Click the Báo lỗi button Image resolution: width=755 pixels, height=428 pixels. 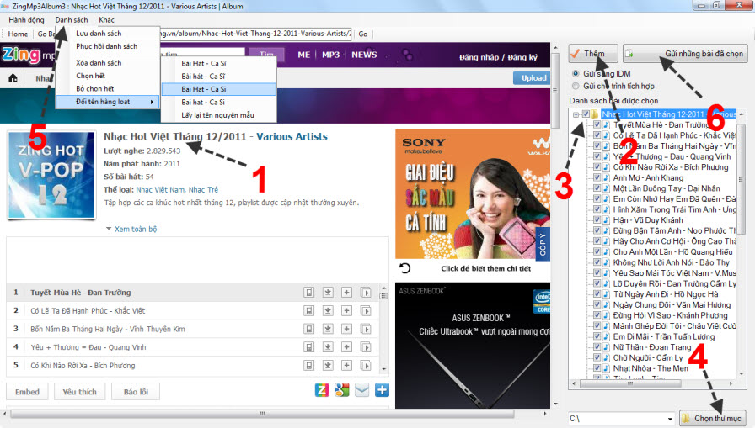[136, 392]
